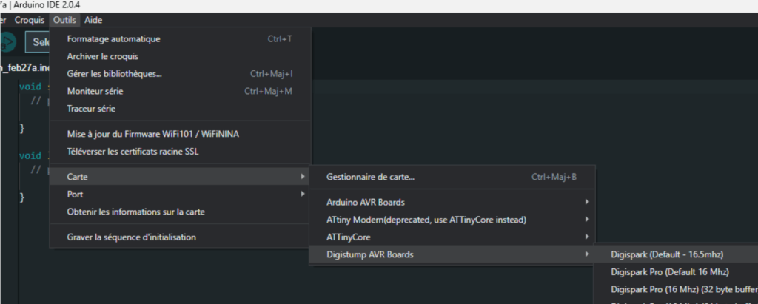758x304 pixels.
Task: Select Mise à jour du Firmware WiFi101 / WiFiNINA
Action: pyautogui.click(x=152, y=134)
